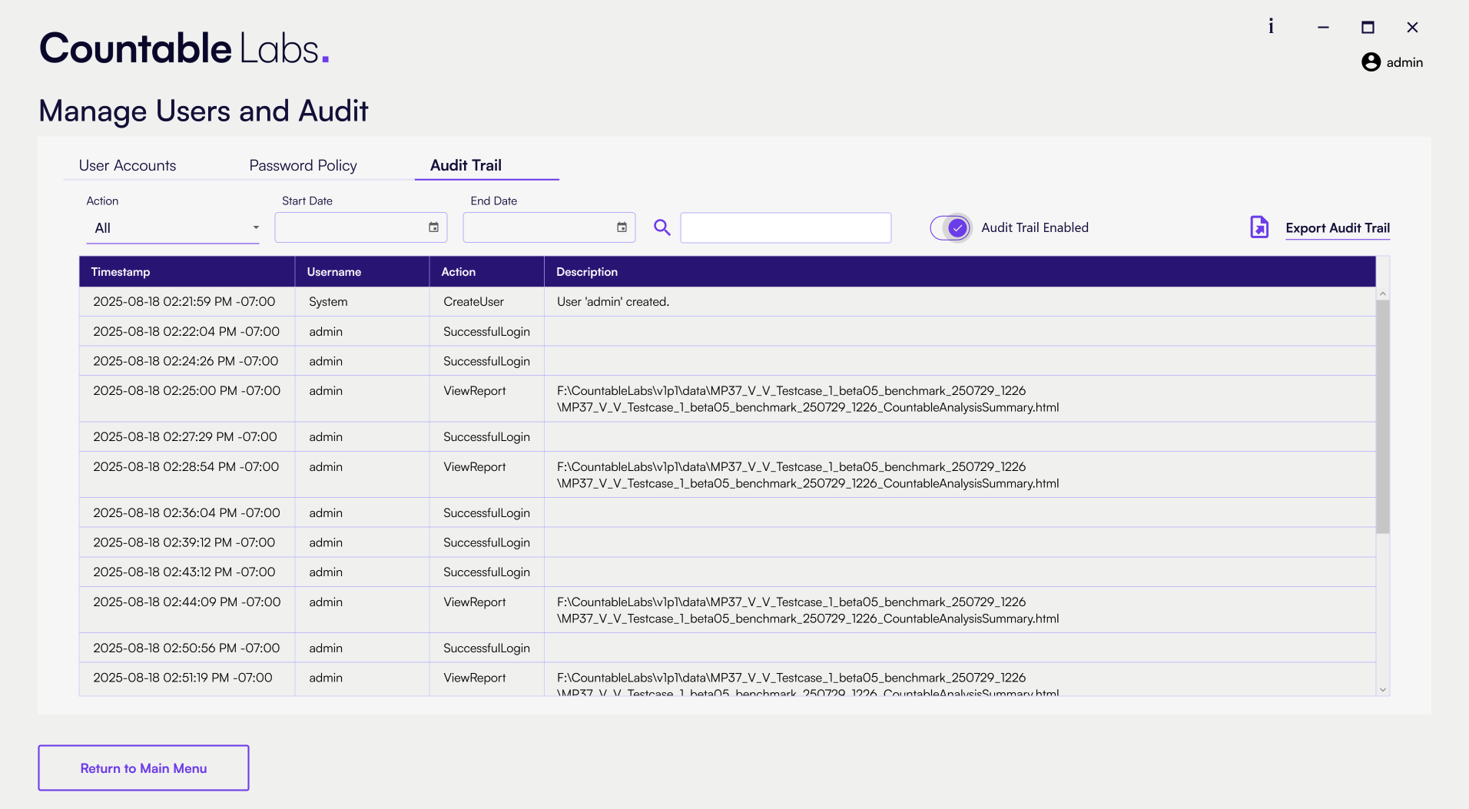Switch to the User Accounts tab
The image size is (1469, 809).
128,165
